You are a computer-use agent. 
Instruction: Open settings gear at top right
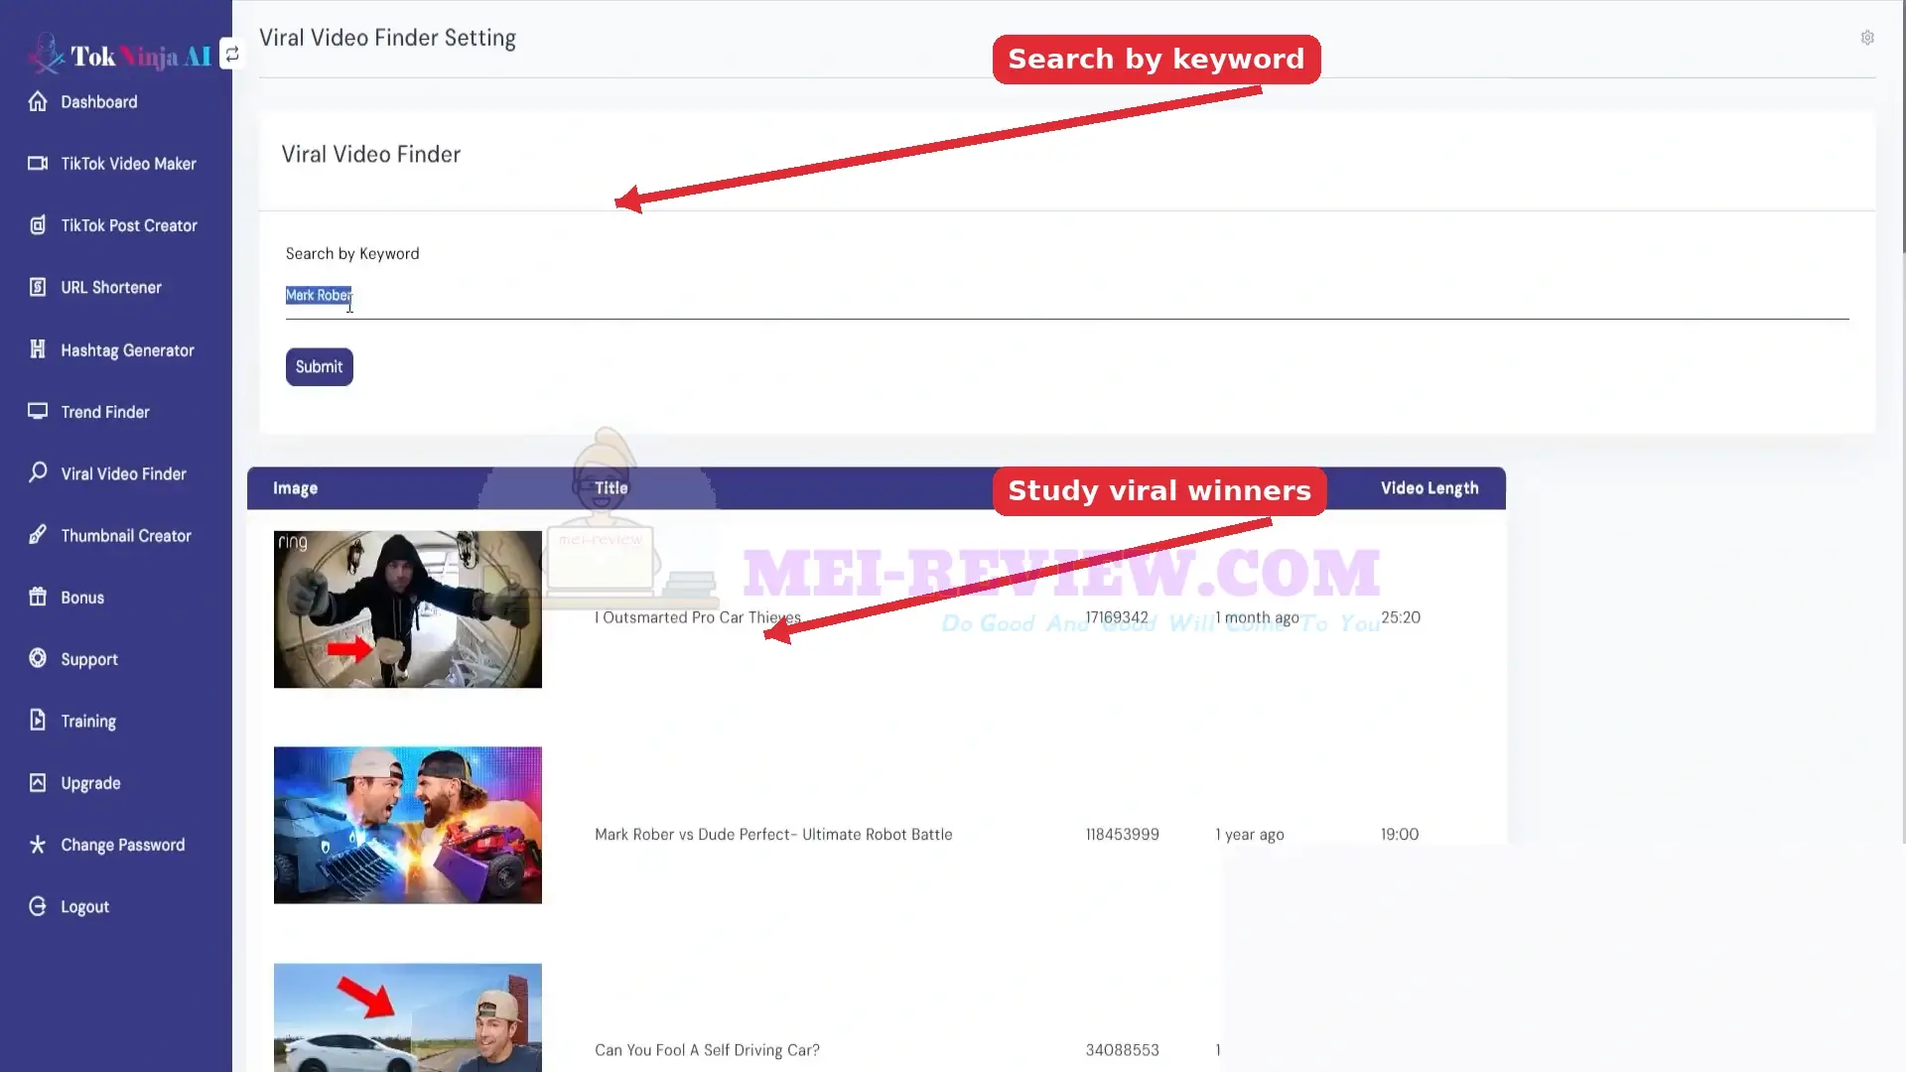[1867, 38]
